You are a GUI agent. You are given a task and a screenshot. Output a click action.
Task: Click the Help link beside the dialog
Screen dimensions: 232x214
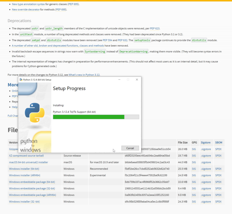point(15,107)
